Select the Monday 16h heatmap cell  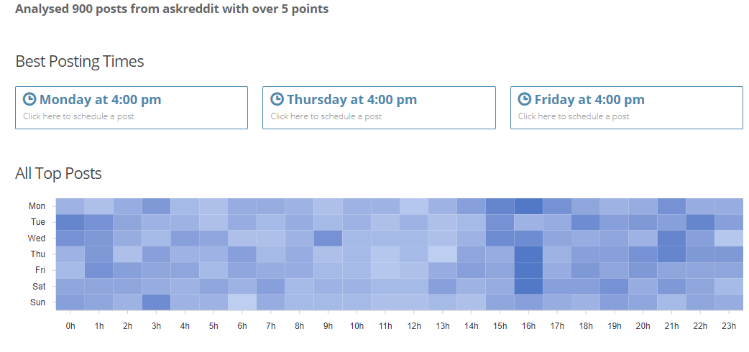tap(528, 206)
